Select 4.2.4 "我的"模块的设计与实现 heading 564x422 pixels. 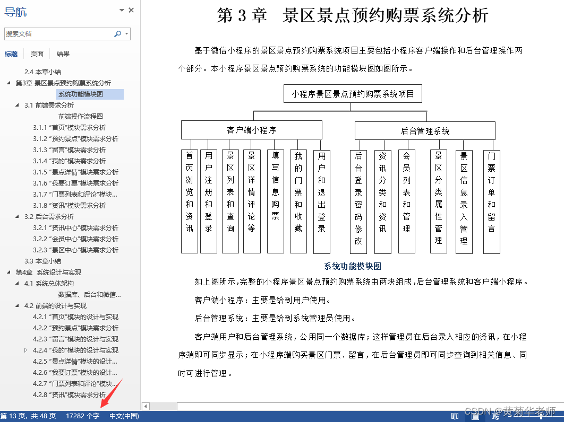point(75,350)
